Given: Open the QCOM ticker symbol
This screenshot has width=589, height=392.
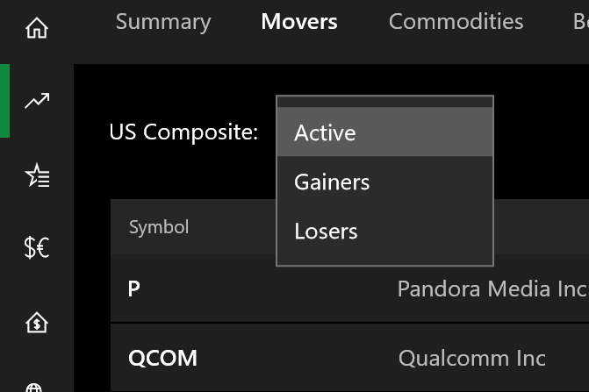Looking at the screenshot, I should 162,358.
